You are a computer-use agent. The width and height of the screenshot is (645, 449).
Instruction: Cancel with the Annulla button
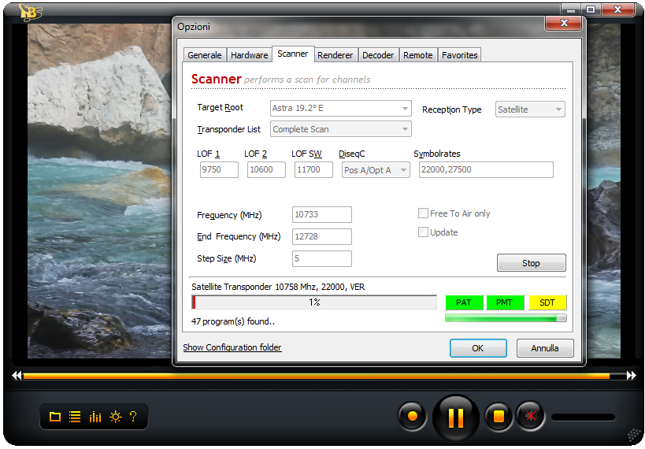[545, 348]
